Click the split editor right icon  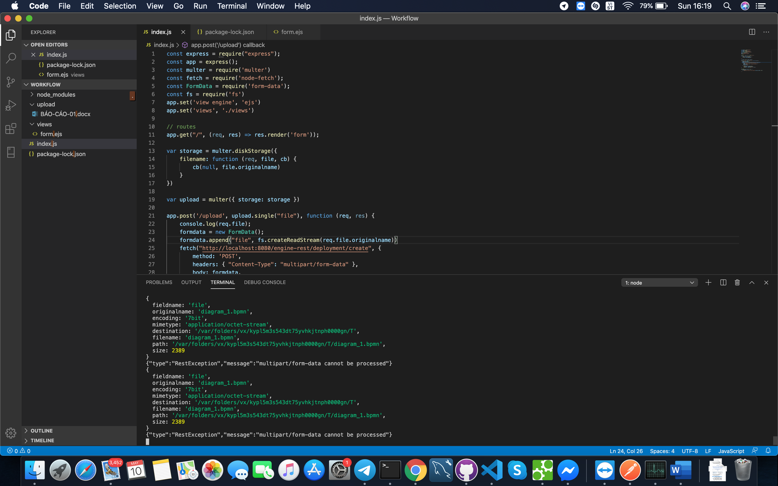click(752, 32)
